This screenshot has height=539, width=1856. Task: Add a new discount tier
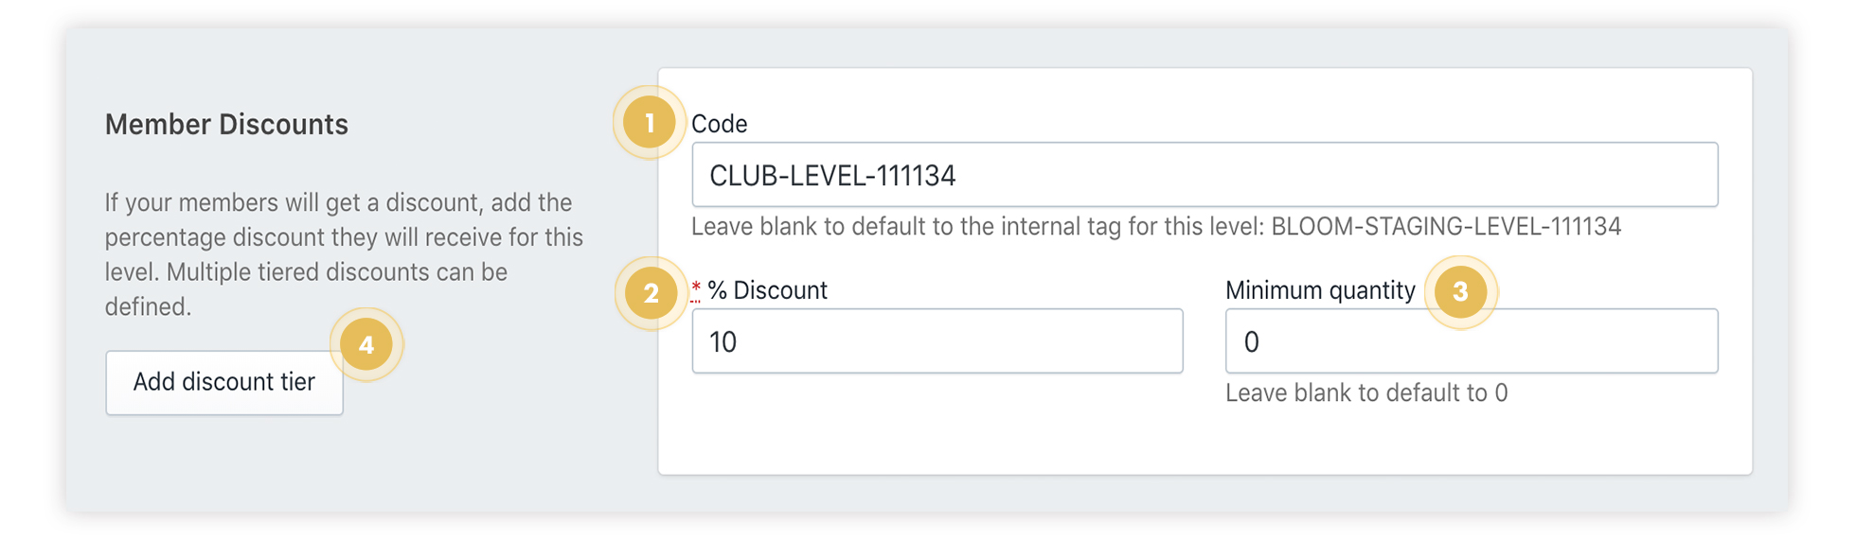point(224,382)
